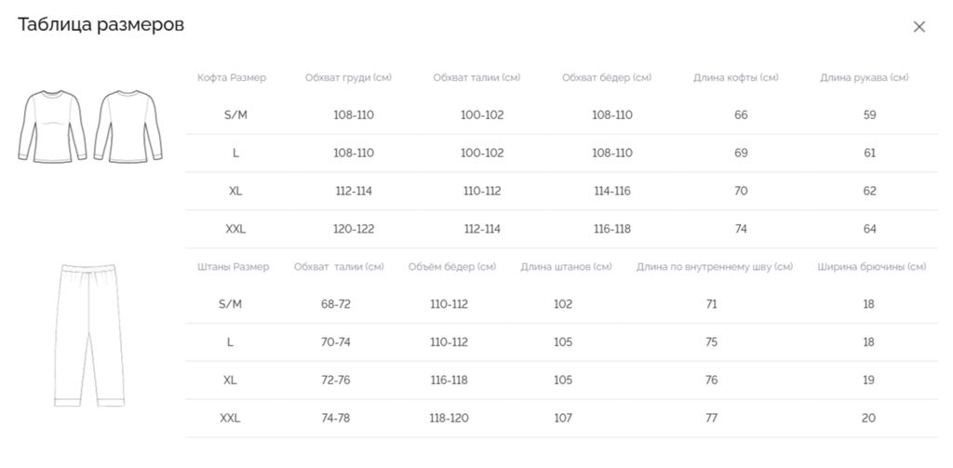Click the 'Ширина брючины (см)' header

coord(871,267)
